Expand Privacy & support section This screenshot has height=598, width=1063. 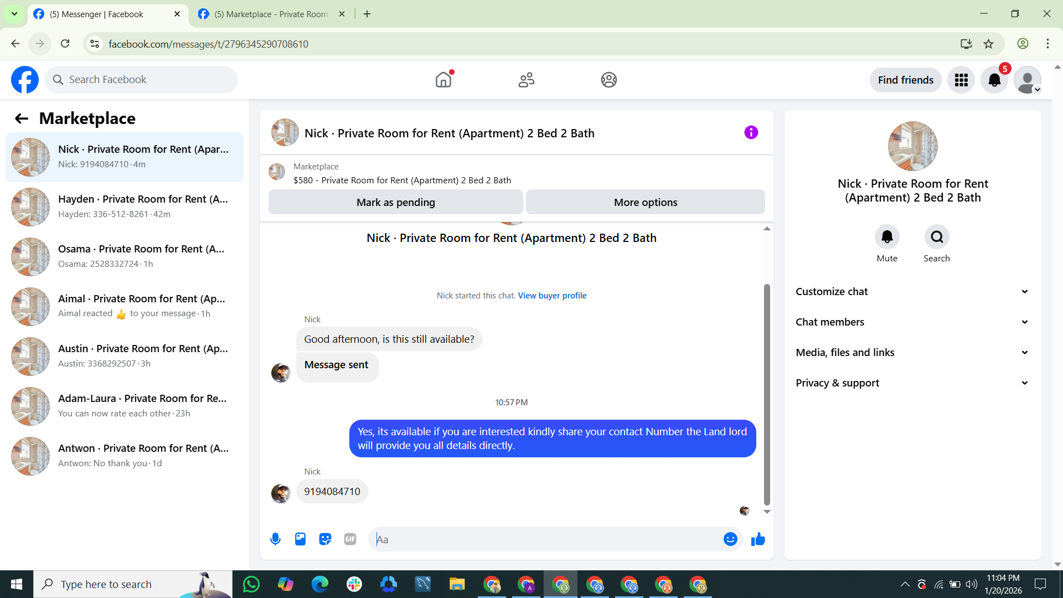912,383
